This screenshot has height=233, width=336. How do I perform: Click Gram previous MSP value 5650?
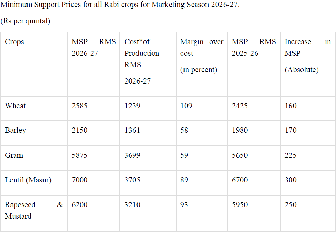click(x=240, y=155)
